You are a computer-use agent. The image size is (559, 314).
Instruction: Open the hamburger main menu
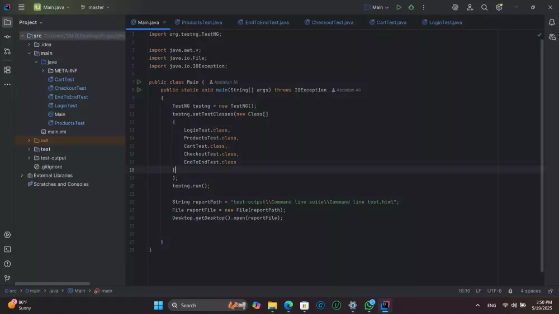[x=21, y=7]
